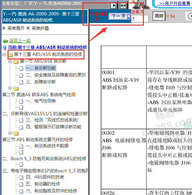Click page icon beside 二、安全措施及故障查询的原则
192x195 pixels.
coord(21,75)
